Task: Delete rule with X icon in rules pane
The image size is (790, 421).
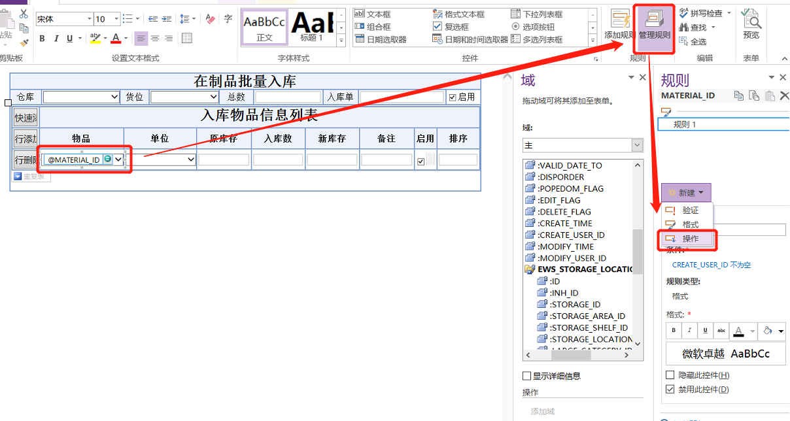Action: tap(785, 96)
